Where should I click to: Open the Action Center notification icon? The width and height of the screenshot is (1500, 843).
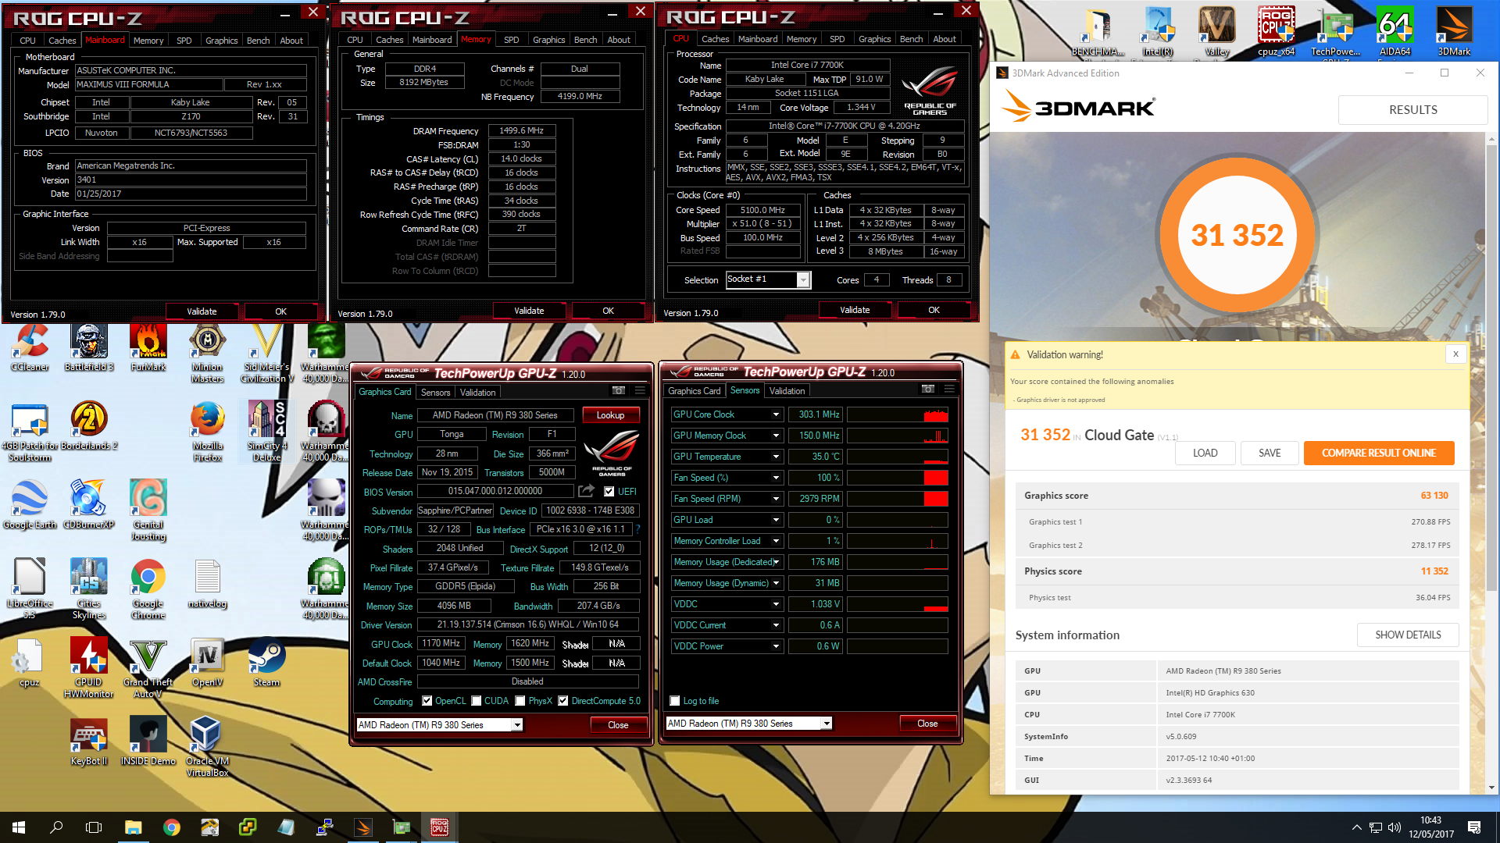pos(1474,827)
